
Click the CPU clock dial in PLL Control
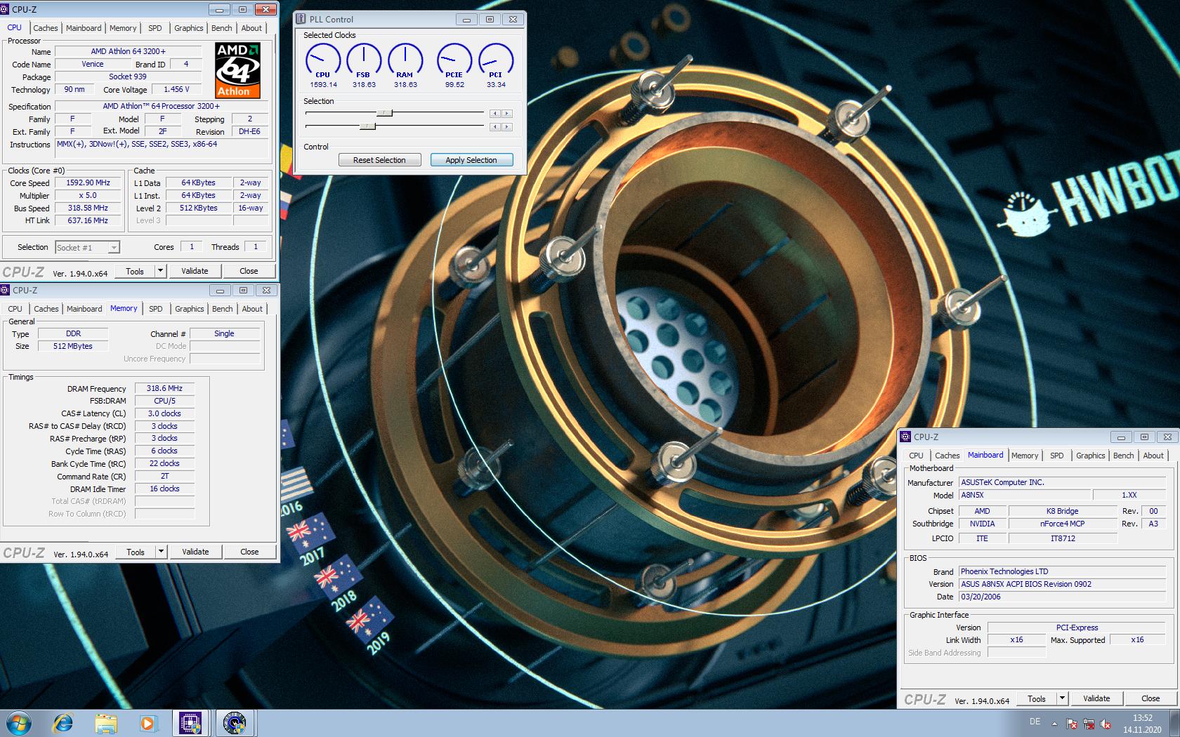323,60
